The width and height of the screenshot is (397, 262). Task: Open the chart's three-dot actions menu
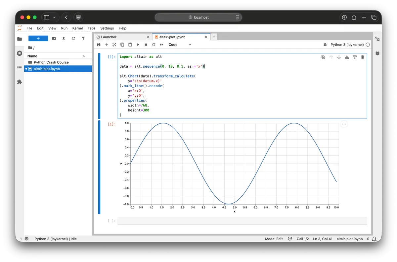(x=344, y=124)
